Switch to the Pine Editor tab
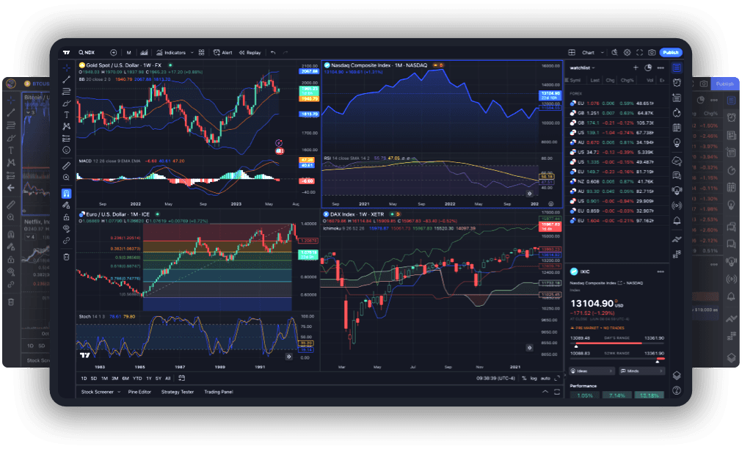The image size is (742, 449). point(140,392)
